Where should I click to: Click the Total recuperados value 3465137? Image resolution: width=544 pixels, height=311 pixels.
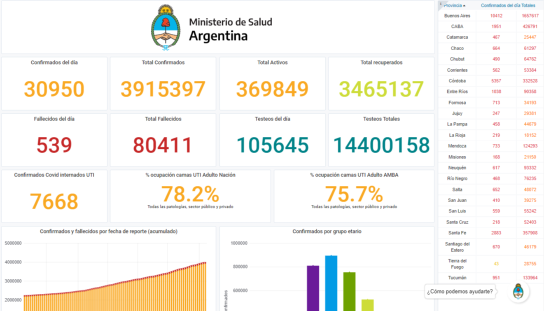(381, 89)
